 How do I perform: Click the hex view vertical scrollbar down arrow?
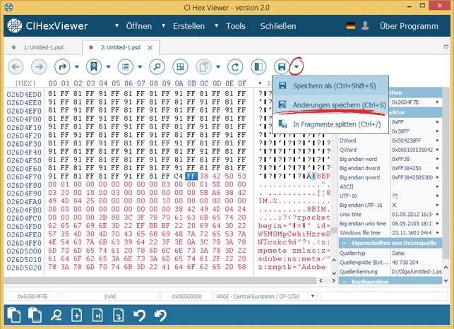click(334, 273)
